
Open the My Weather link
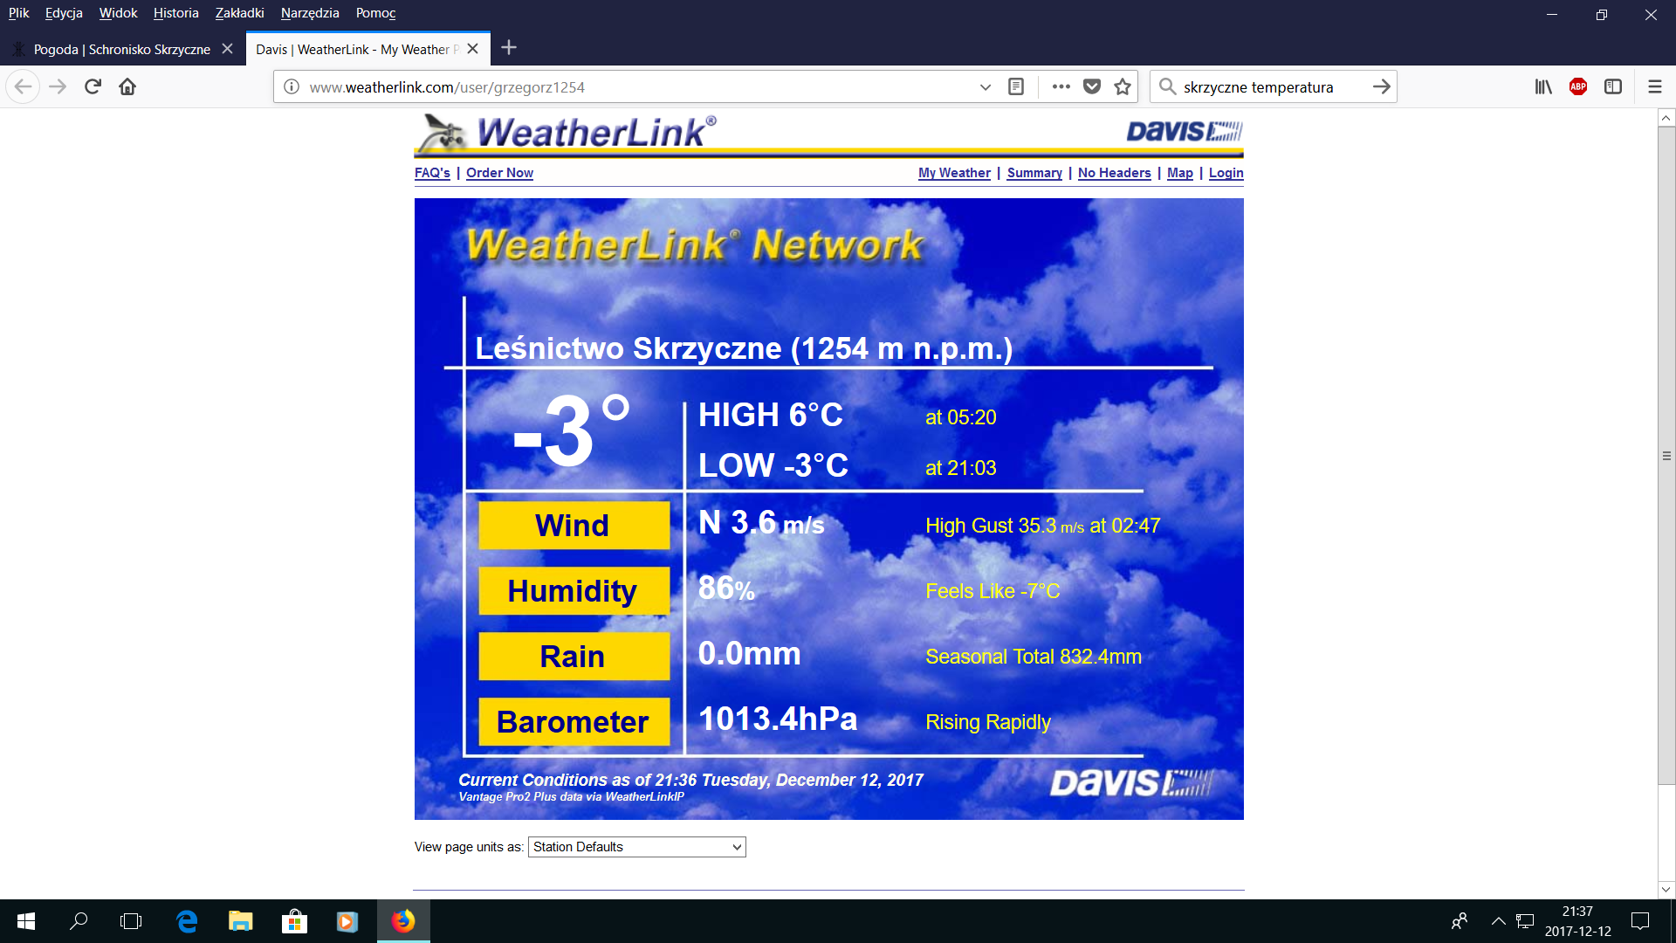pos(954,173)
